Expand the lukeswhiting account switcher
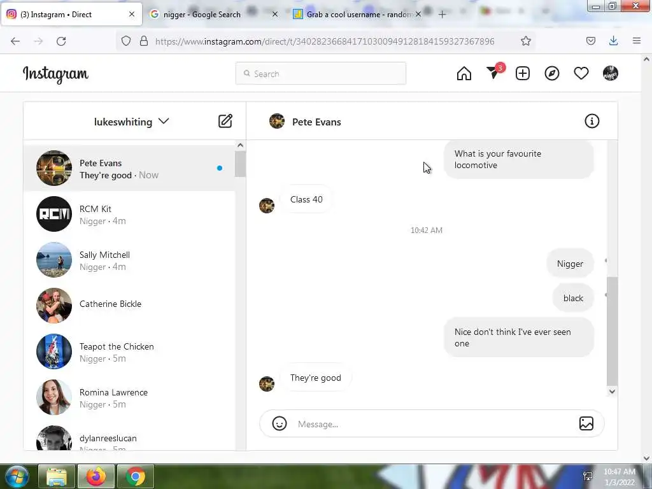This screenshot has width=652, height=489. (x=131, y=122)
